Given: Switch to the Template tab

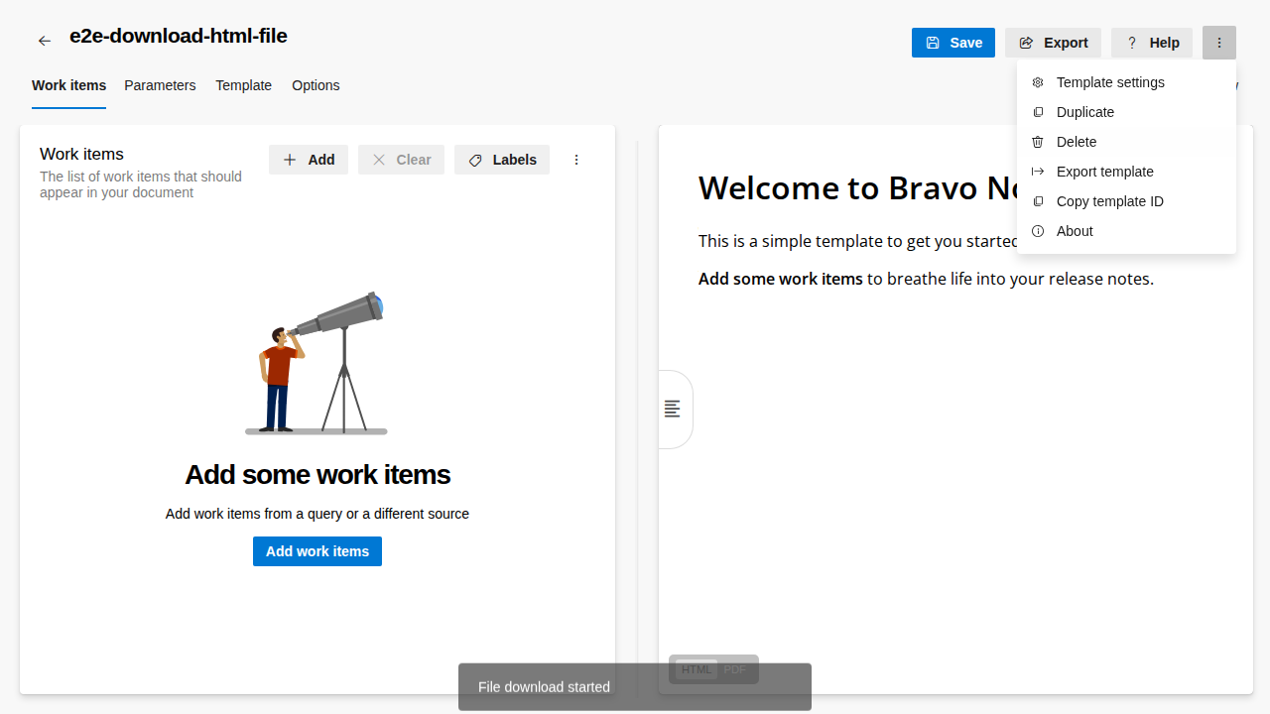Looking at the screenshot, I should (x=243, y=85).
